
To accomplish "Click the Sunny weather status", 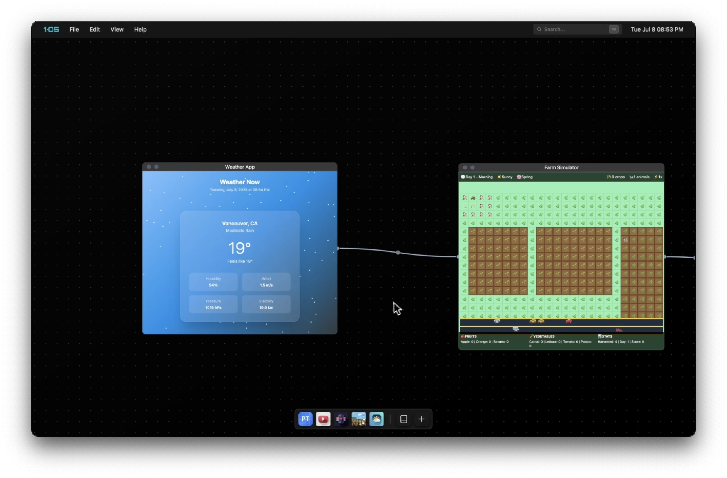I will 505,177.
